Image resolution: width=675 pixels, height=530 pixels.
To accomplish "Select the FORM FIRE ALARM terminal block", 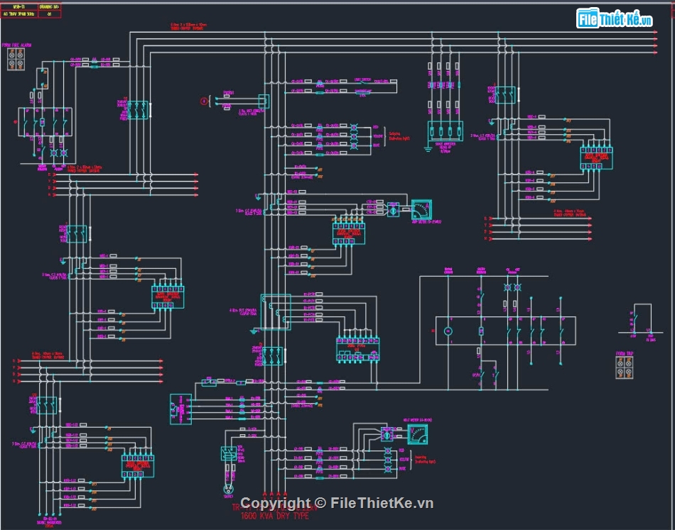I will coord(16,59).
